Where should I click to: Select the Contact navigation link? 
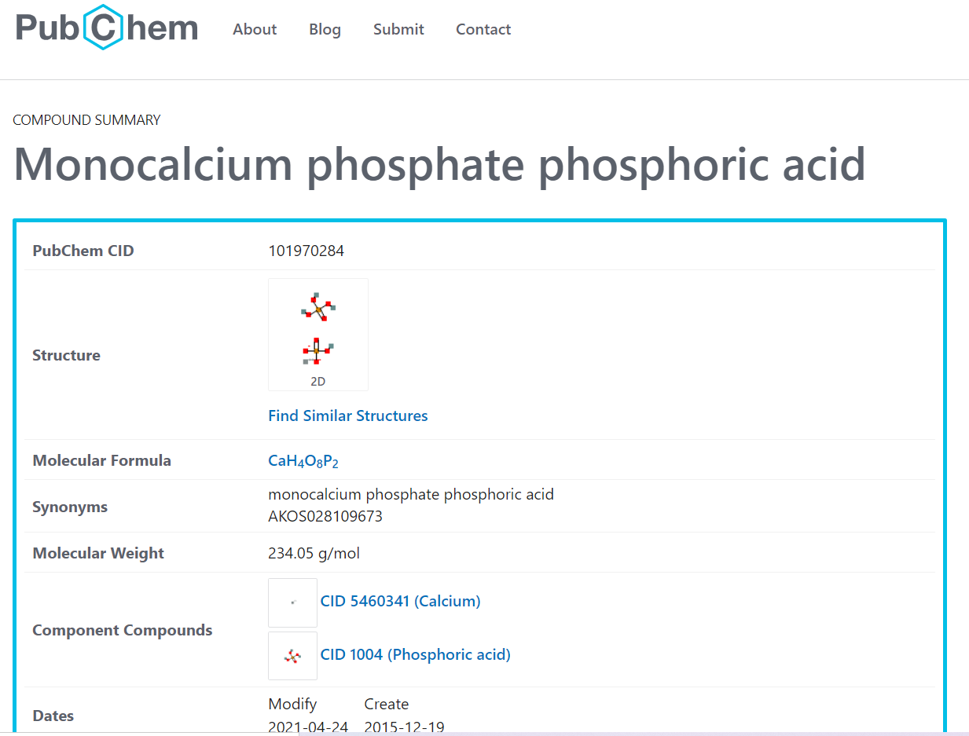point(483,29)
